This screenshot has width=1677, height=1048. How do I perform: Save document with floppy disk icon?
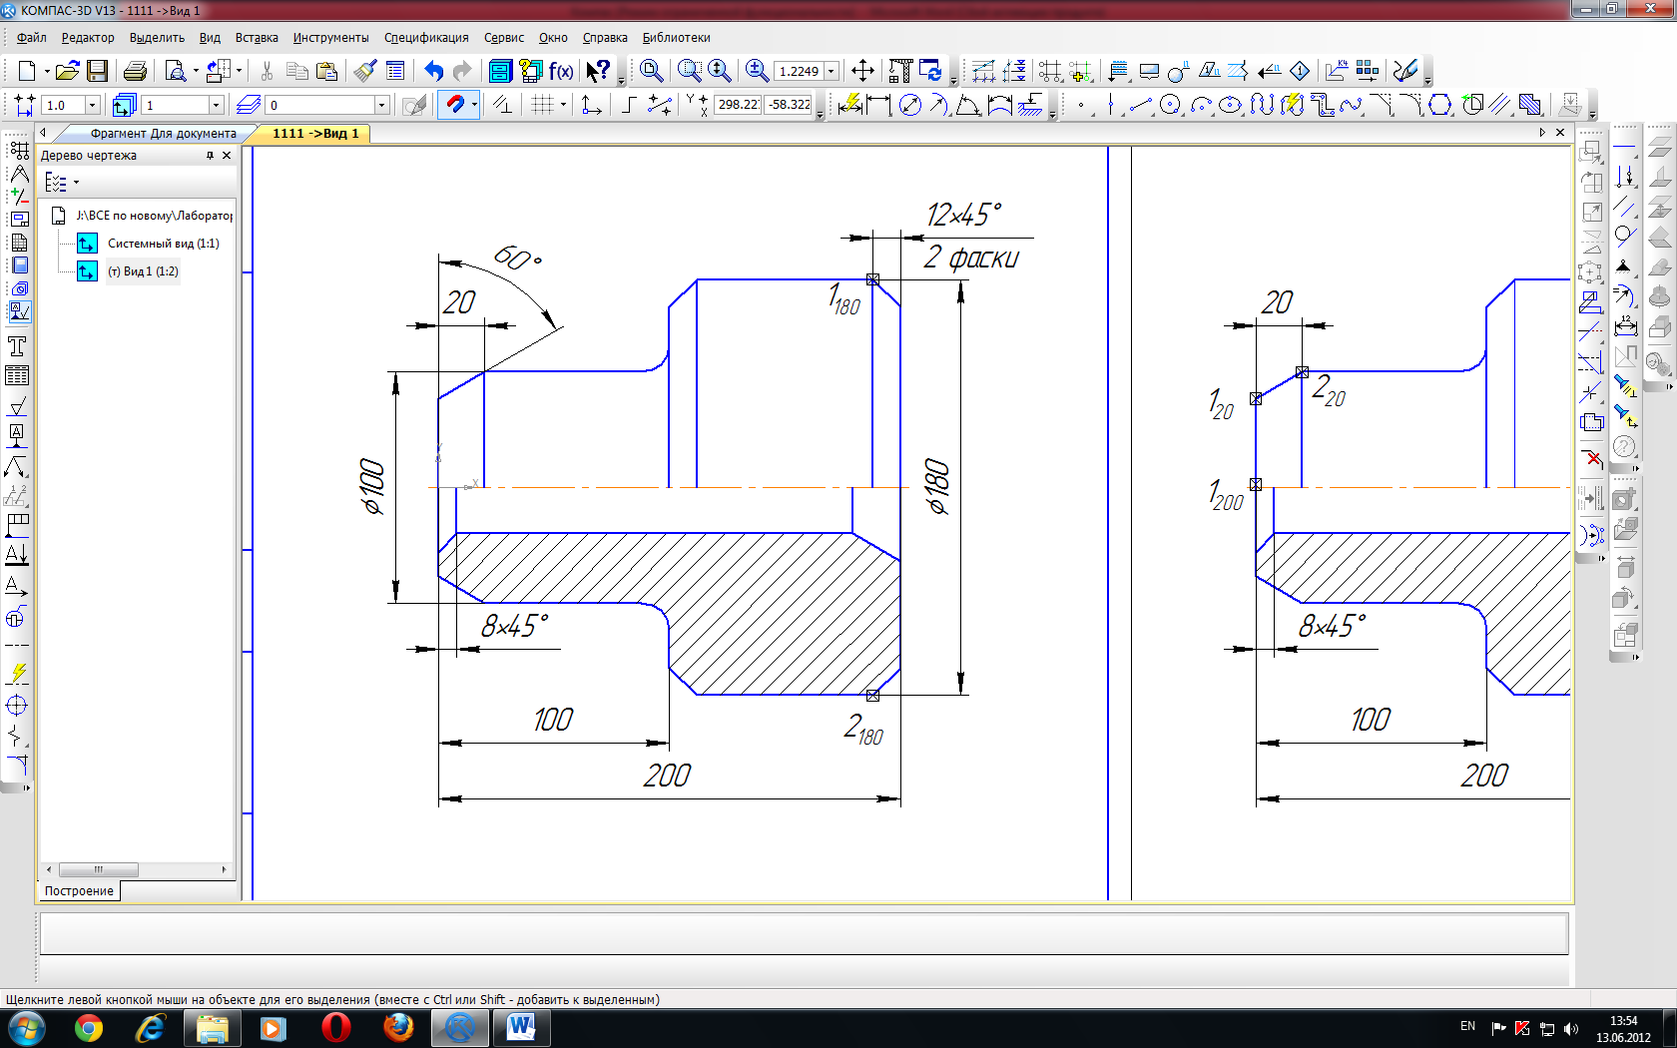tap(97, 71)
